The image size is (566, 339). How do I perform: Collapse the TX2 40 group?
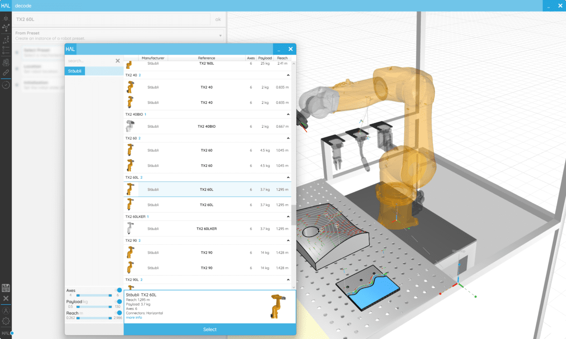click(288, 75)
